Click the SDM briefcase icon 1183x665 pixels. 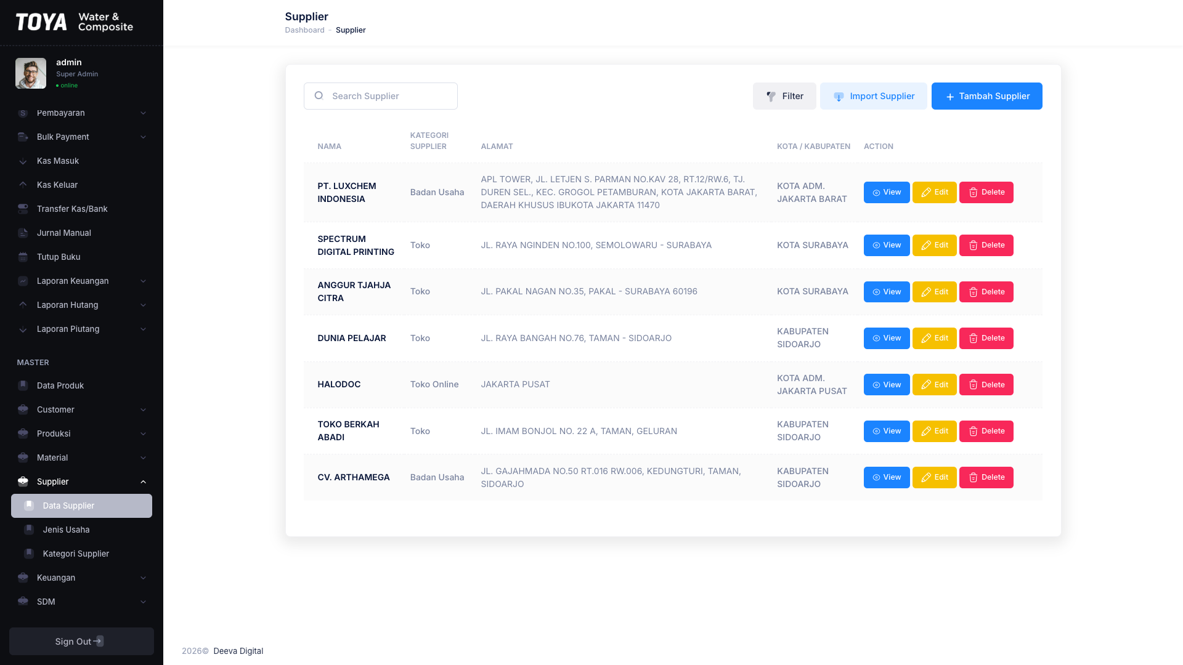point(23,602)
